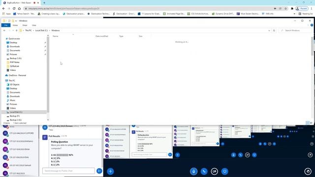Show more bookmarks via the overflow chevron
Image resolution: width=315 pixels, height=177 pixels.
tap(294, 14)
